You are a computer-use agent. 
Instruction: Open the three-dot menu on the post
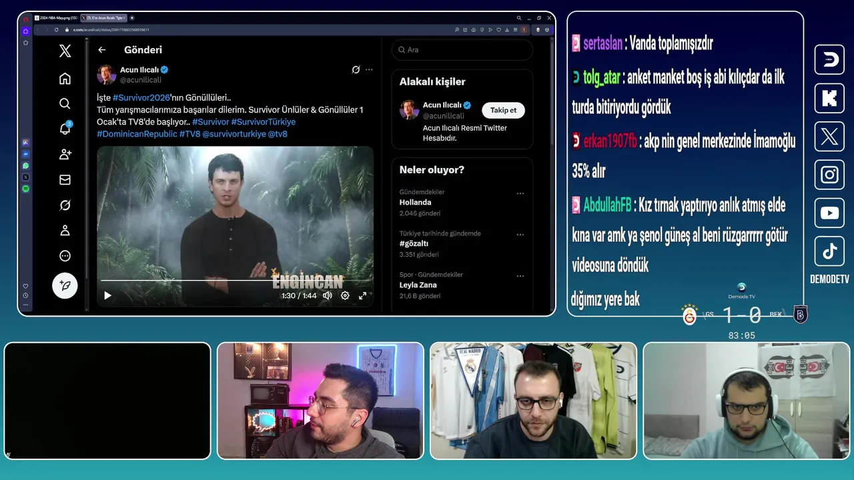[369, 69]
